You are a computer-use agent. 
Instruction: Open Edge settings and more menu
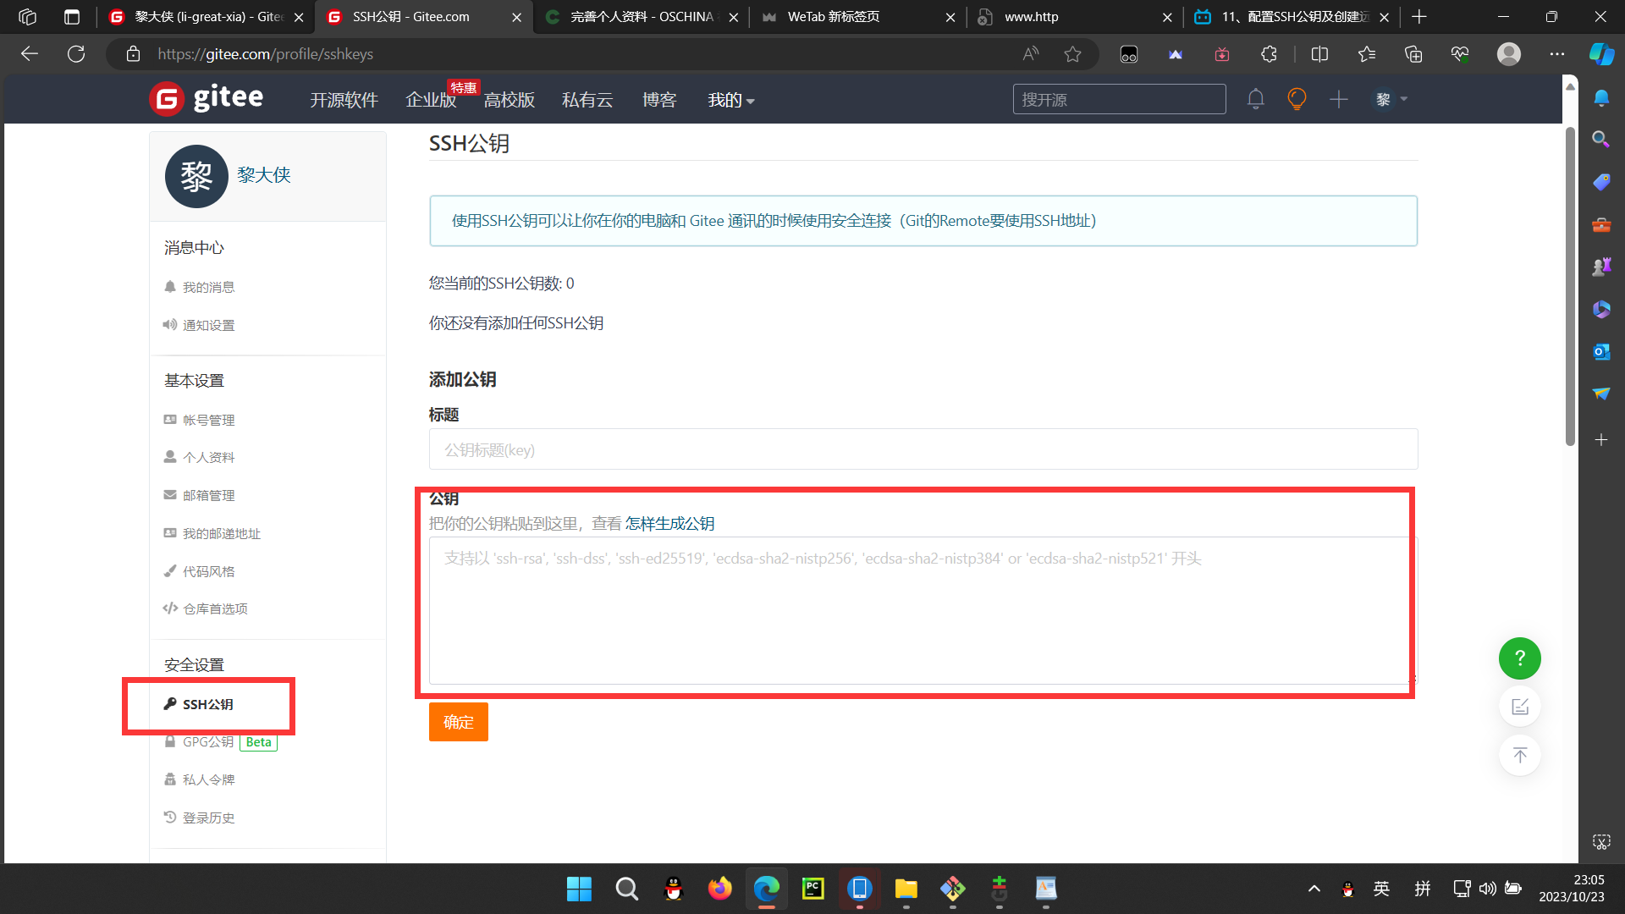click(1556, 54)
